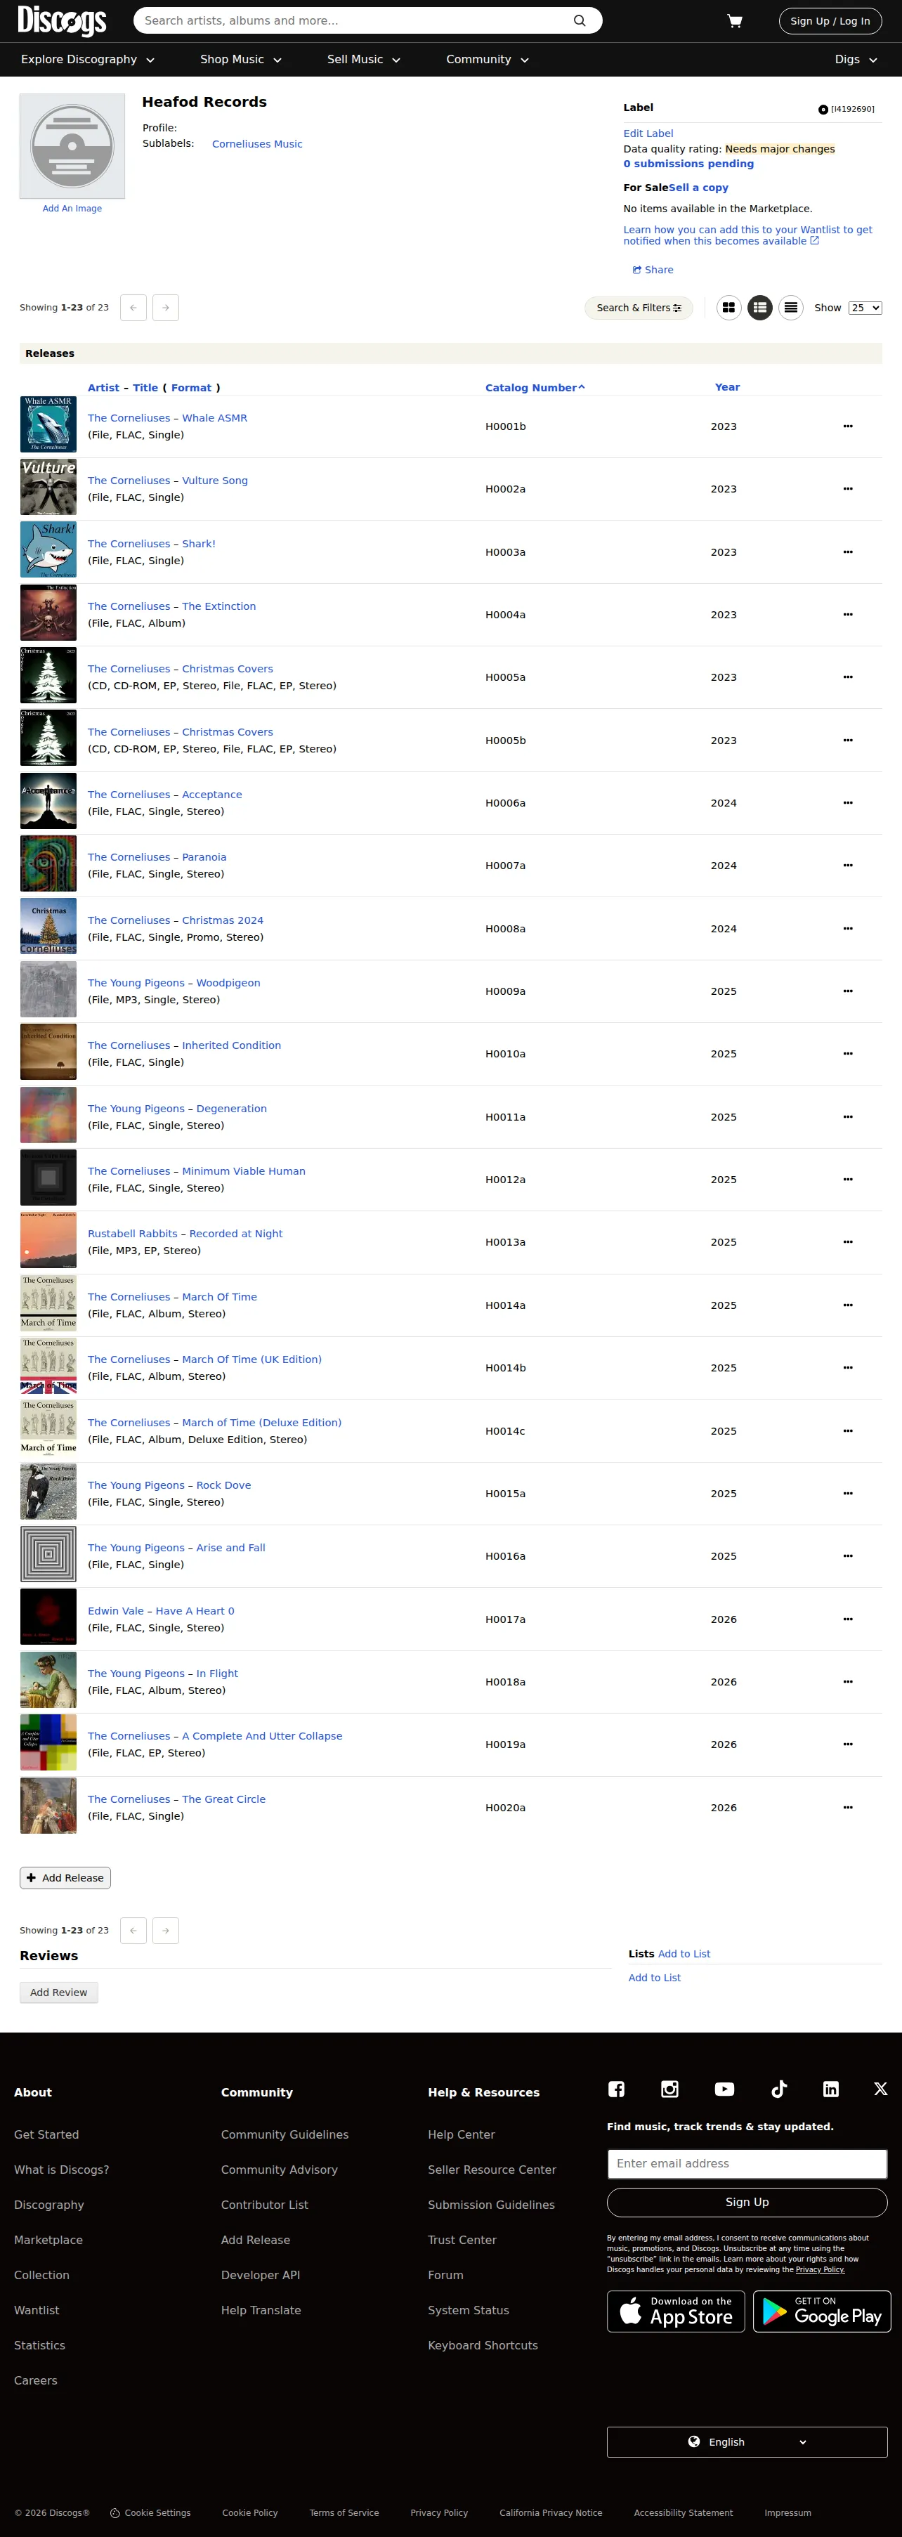
Task: Click the search magnifier icon
Action: pyautogui.click(x=580, y=20)
